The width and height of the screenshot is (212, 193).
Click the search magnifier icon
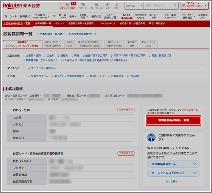tap(175, 5)
